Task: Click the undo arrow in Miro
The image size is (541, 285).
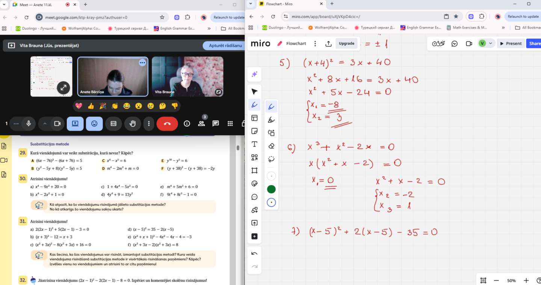Action: pyautogui.click(x=254, y=253)
